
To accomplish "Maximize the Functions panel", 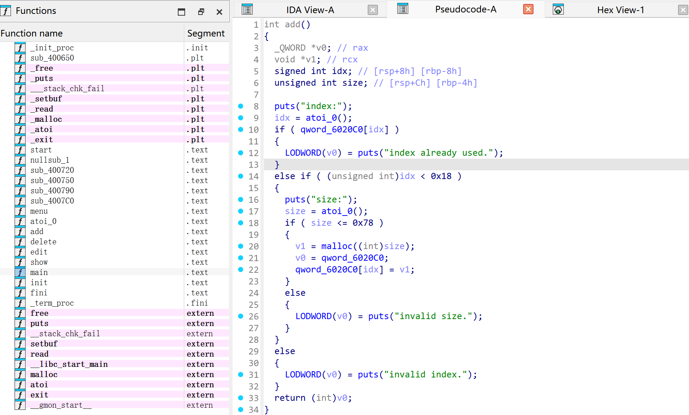I will [x=181, y=12].
